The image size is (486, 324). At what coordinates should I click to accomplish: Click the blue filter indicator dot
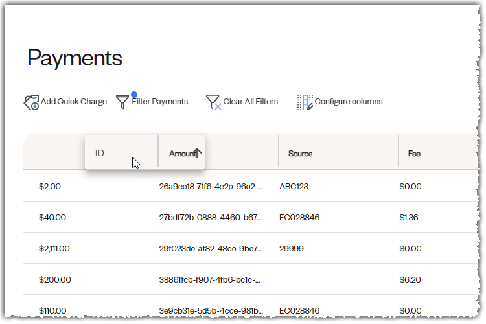point(134,94)
